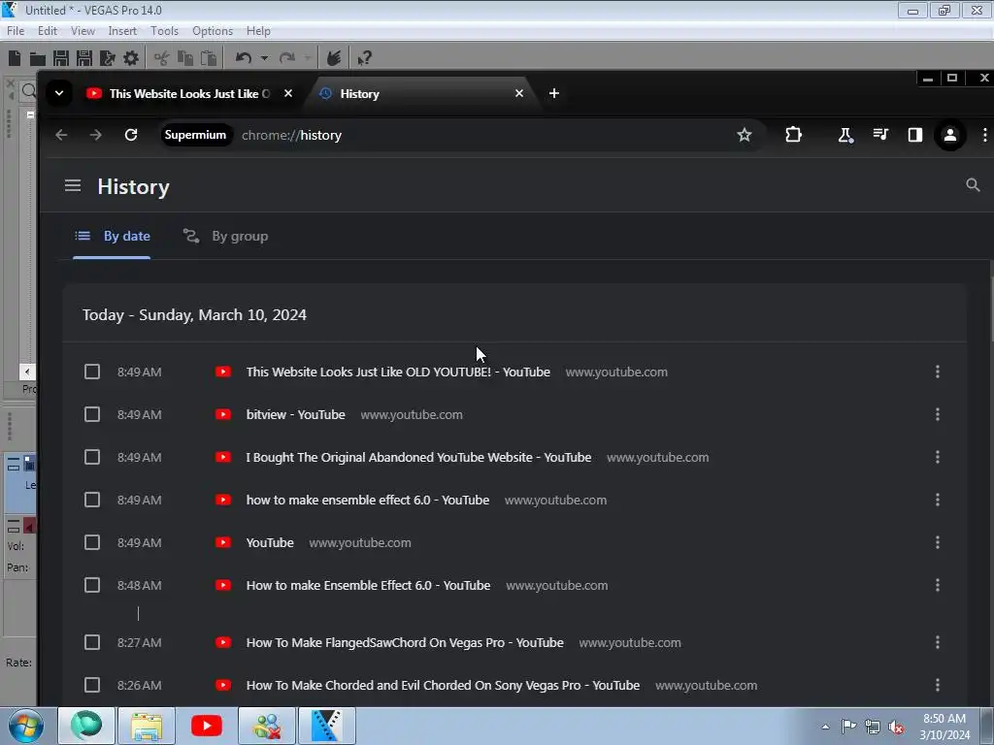Image resolution: width=994 pixels, height=745 pixels.
Task: Click the Open folder icon in VEGAS toolbar
Action: click(x=38, y=59)
